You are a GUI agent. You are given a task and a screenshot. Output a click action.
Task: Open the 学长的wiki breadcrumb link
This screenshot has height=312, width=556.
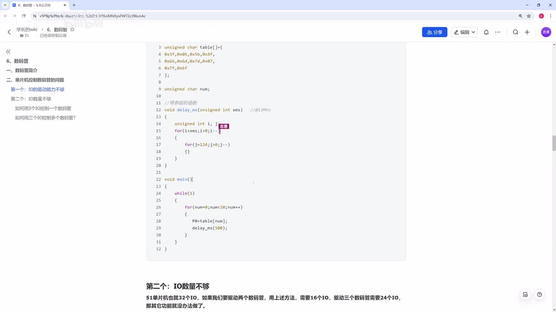(27, 29)
